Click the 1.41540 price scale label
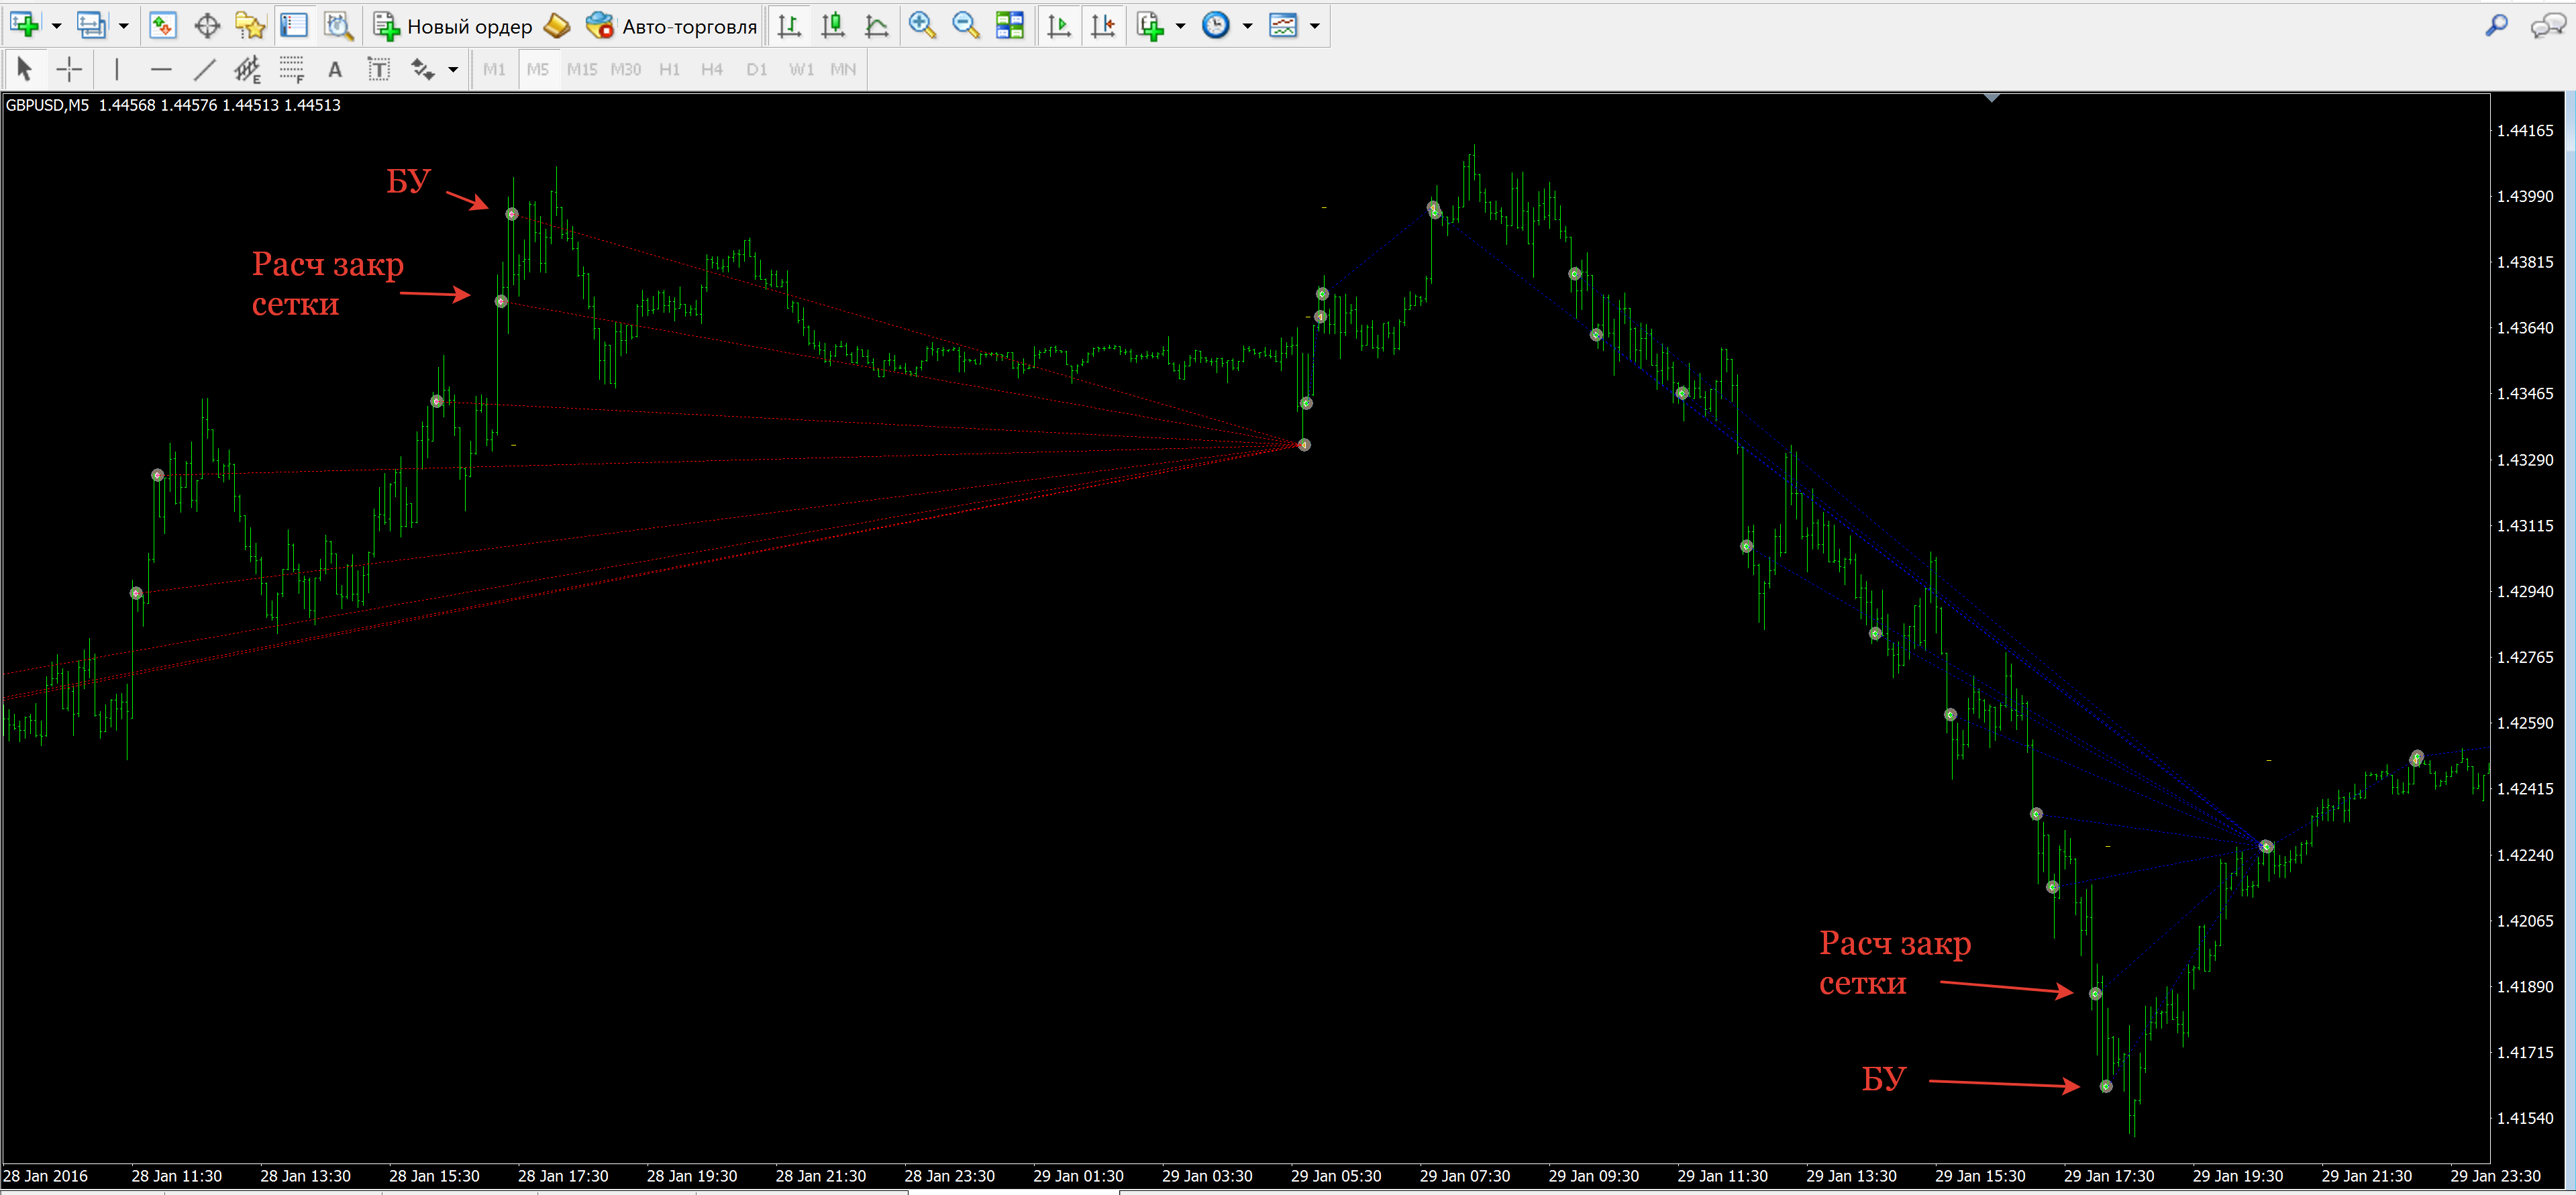Image resolution: width=2576 pixels, height=1195 pixels. point(2525,1118)
